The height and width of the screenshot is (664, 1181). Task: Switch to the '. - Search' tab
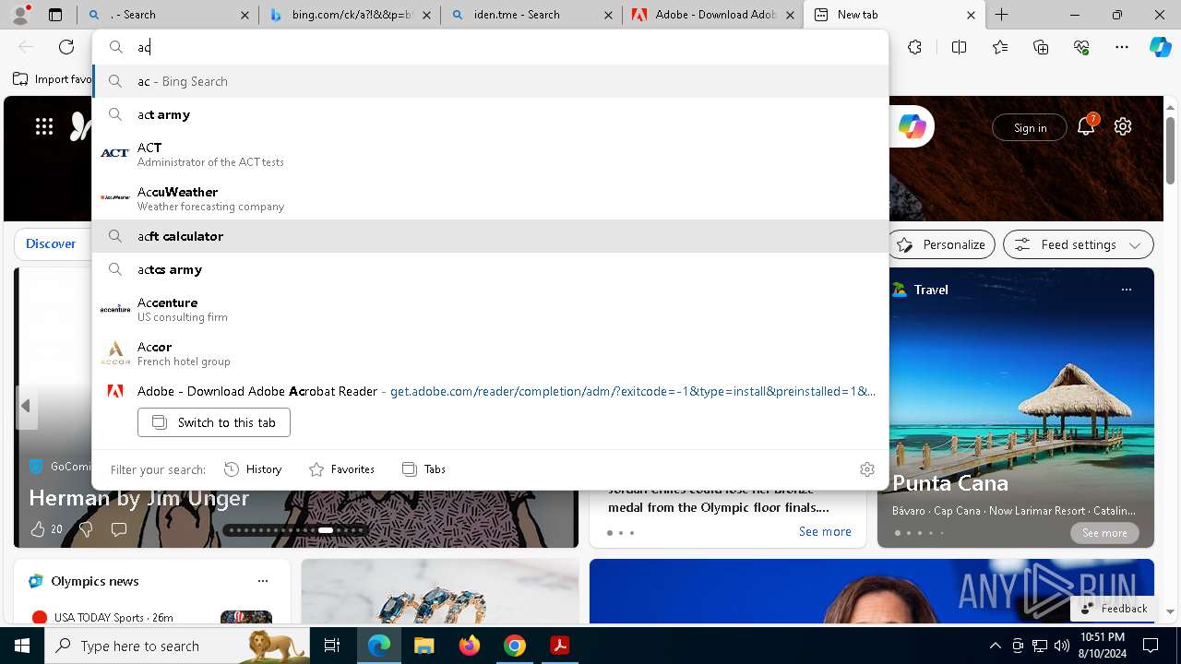tap(167, 15)
